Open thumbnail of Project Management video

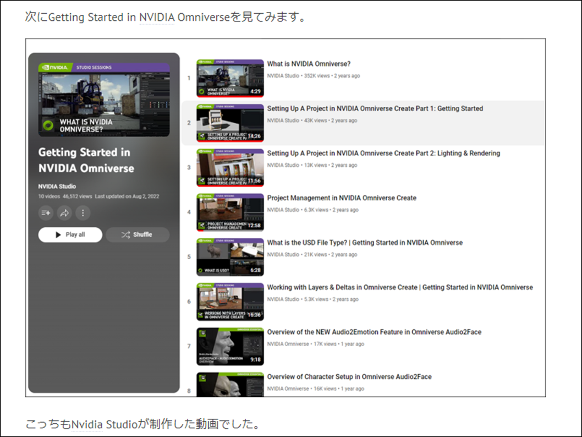[x=230, y=212]
